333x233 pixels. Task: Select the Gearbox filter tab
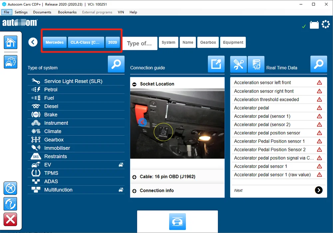[x=208, y=42]
